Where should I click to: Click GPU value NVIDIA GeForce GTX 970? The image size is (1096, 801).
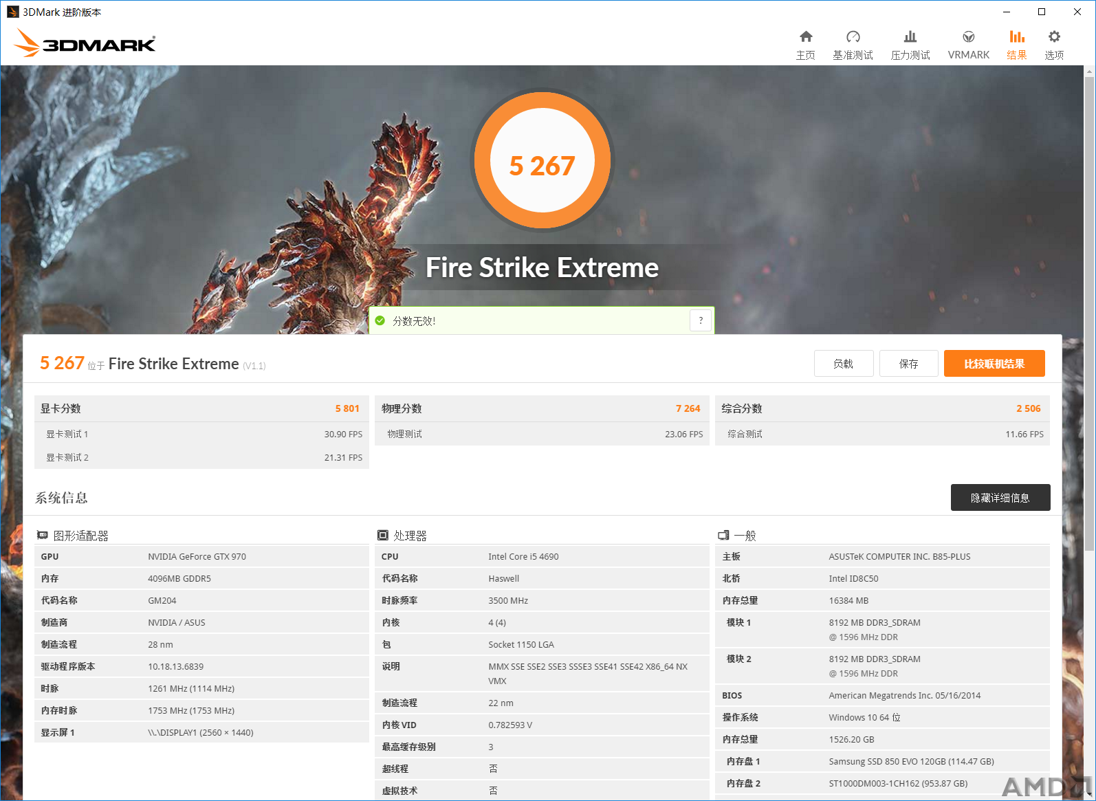[197, 557]
